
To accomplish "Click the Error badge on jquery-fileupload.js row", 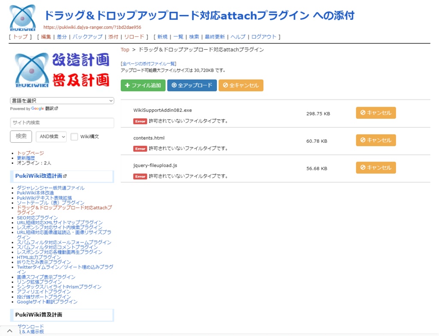I will [140, 176].
